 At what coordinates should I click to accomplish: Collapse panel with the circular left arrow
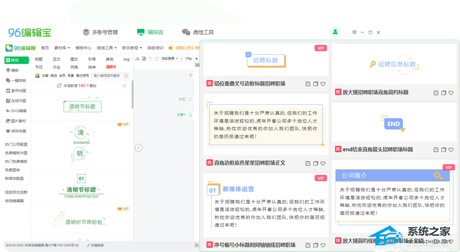(x=139, y=148)
